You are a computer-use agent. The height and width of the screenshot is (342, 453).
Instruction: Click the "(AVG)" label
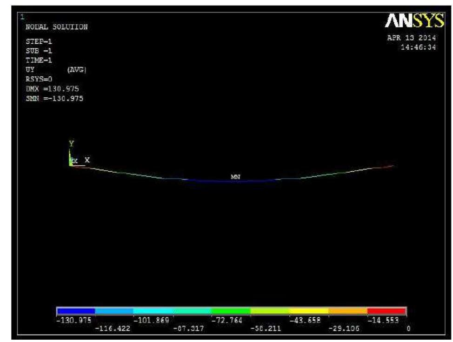[77, 70]
